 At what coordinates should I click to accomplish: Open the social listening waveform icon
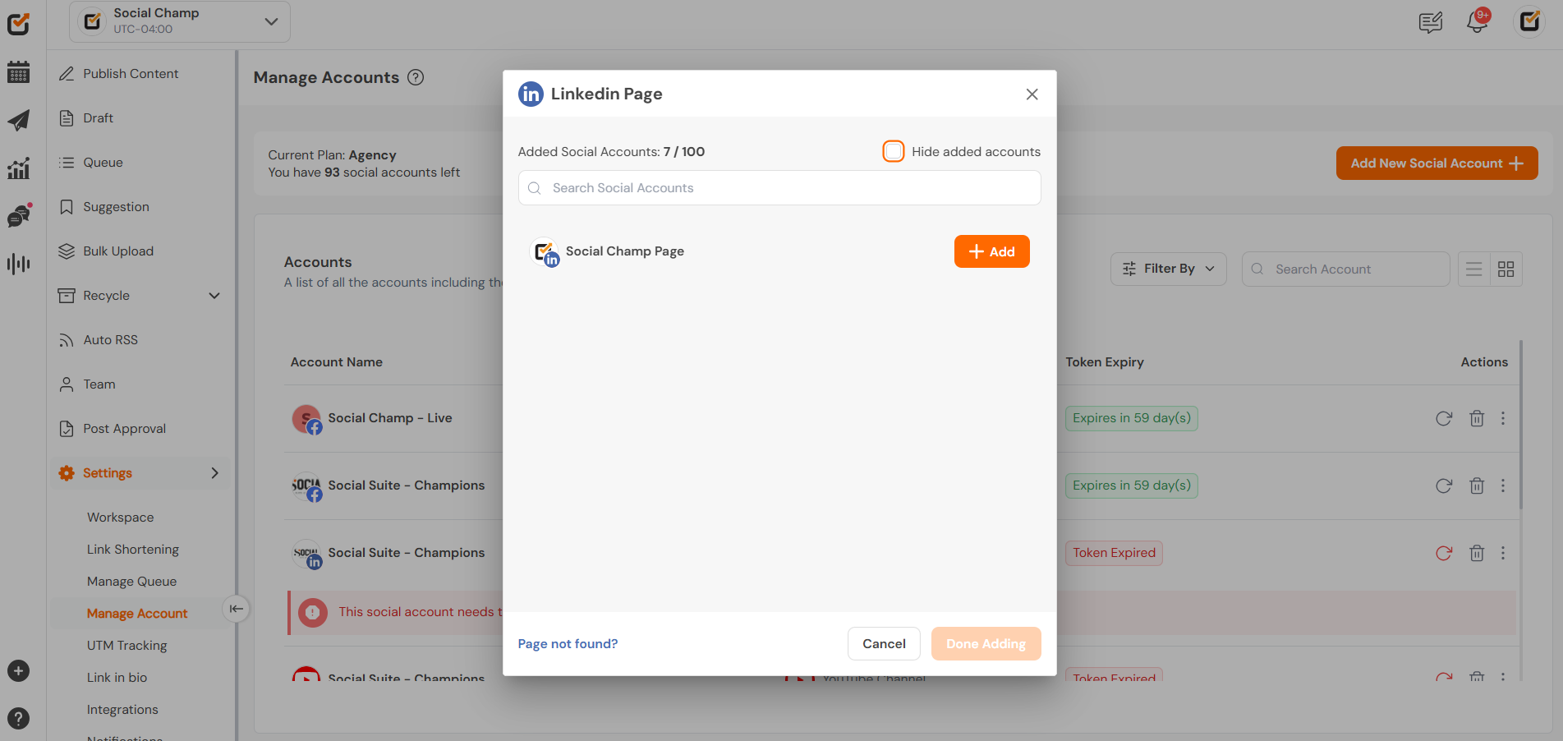(18, 264)
